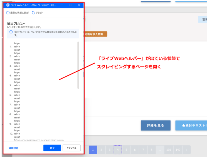Screen dimensions: 207x157
Task: Click the キャンセル button
Action: click(72, 148)
